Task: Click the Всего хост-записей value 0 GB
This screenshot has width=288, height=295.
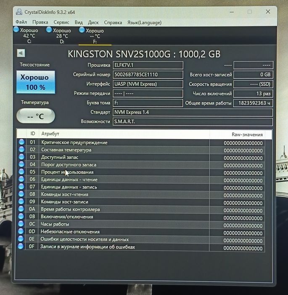Action: (253, 75)
